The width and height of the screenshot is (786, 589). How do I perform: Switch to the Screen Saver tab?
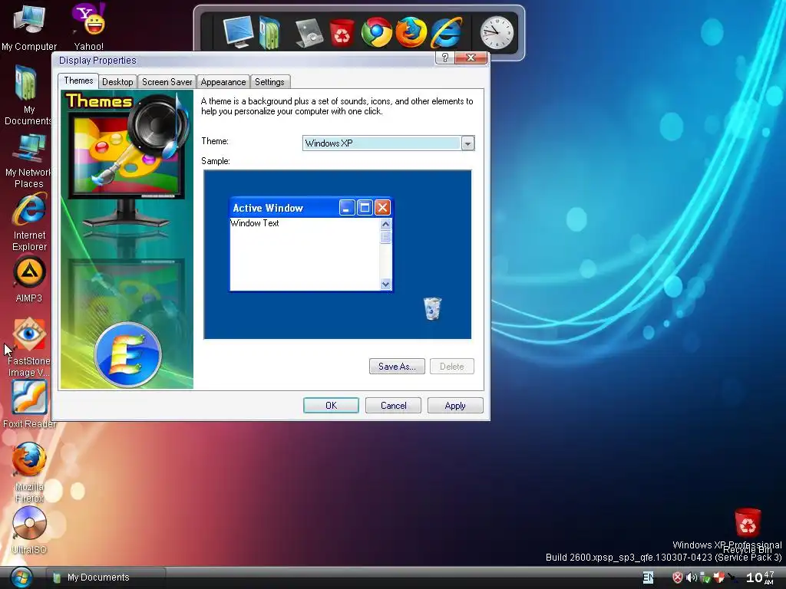coord(167,81)
